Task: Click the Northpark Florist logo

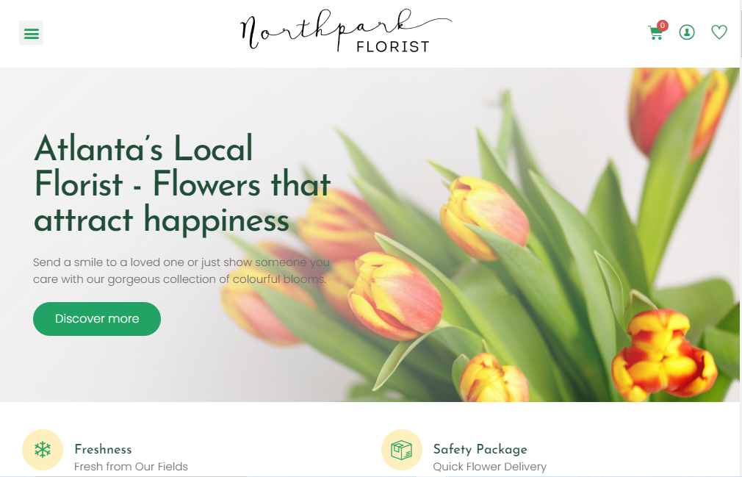Action: pos(345,31)
